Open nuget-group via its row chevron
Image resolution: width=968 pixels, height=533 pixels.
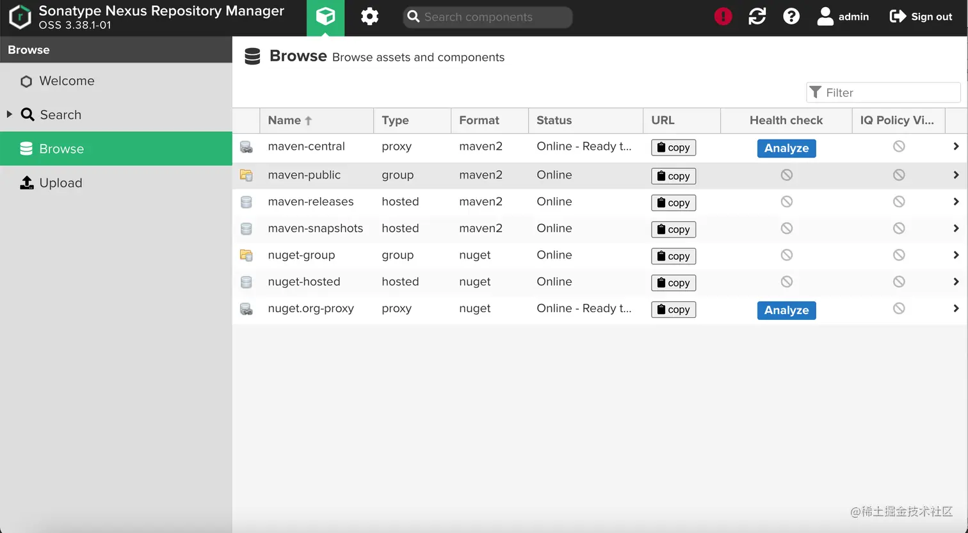pyautogui.click(x=956, y=255)
